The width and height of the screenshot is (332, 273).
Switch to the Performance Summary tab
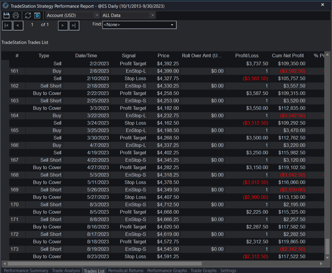(x=26, y=270)
